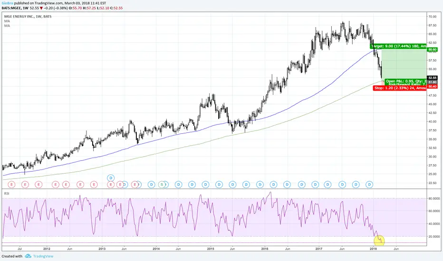The image size is (443, 261).
Task: Click the raised dividend marker above the earnings row
Action: (111, 178)
